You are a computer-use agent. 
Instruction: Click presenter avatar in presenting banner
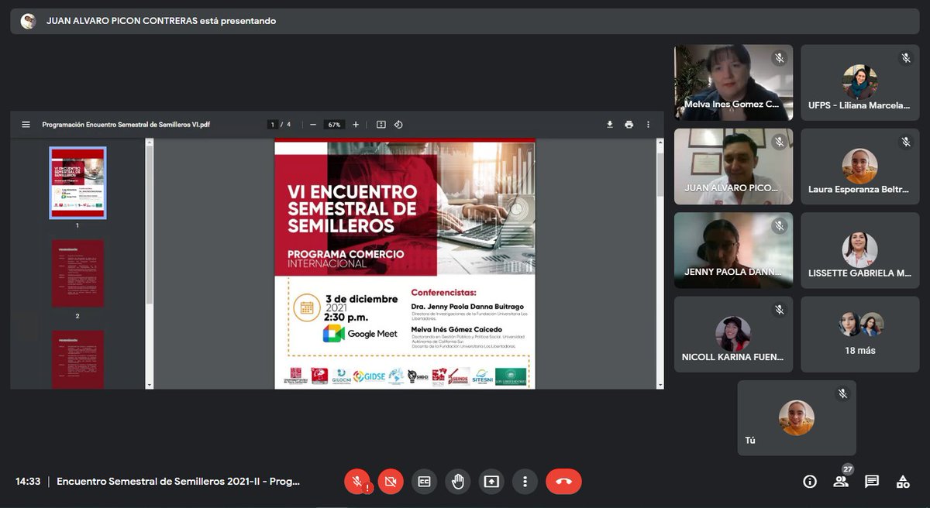29,21
